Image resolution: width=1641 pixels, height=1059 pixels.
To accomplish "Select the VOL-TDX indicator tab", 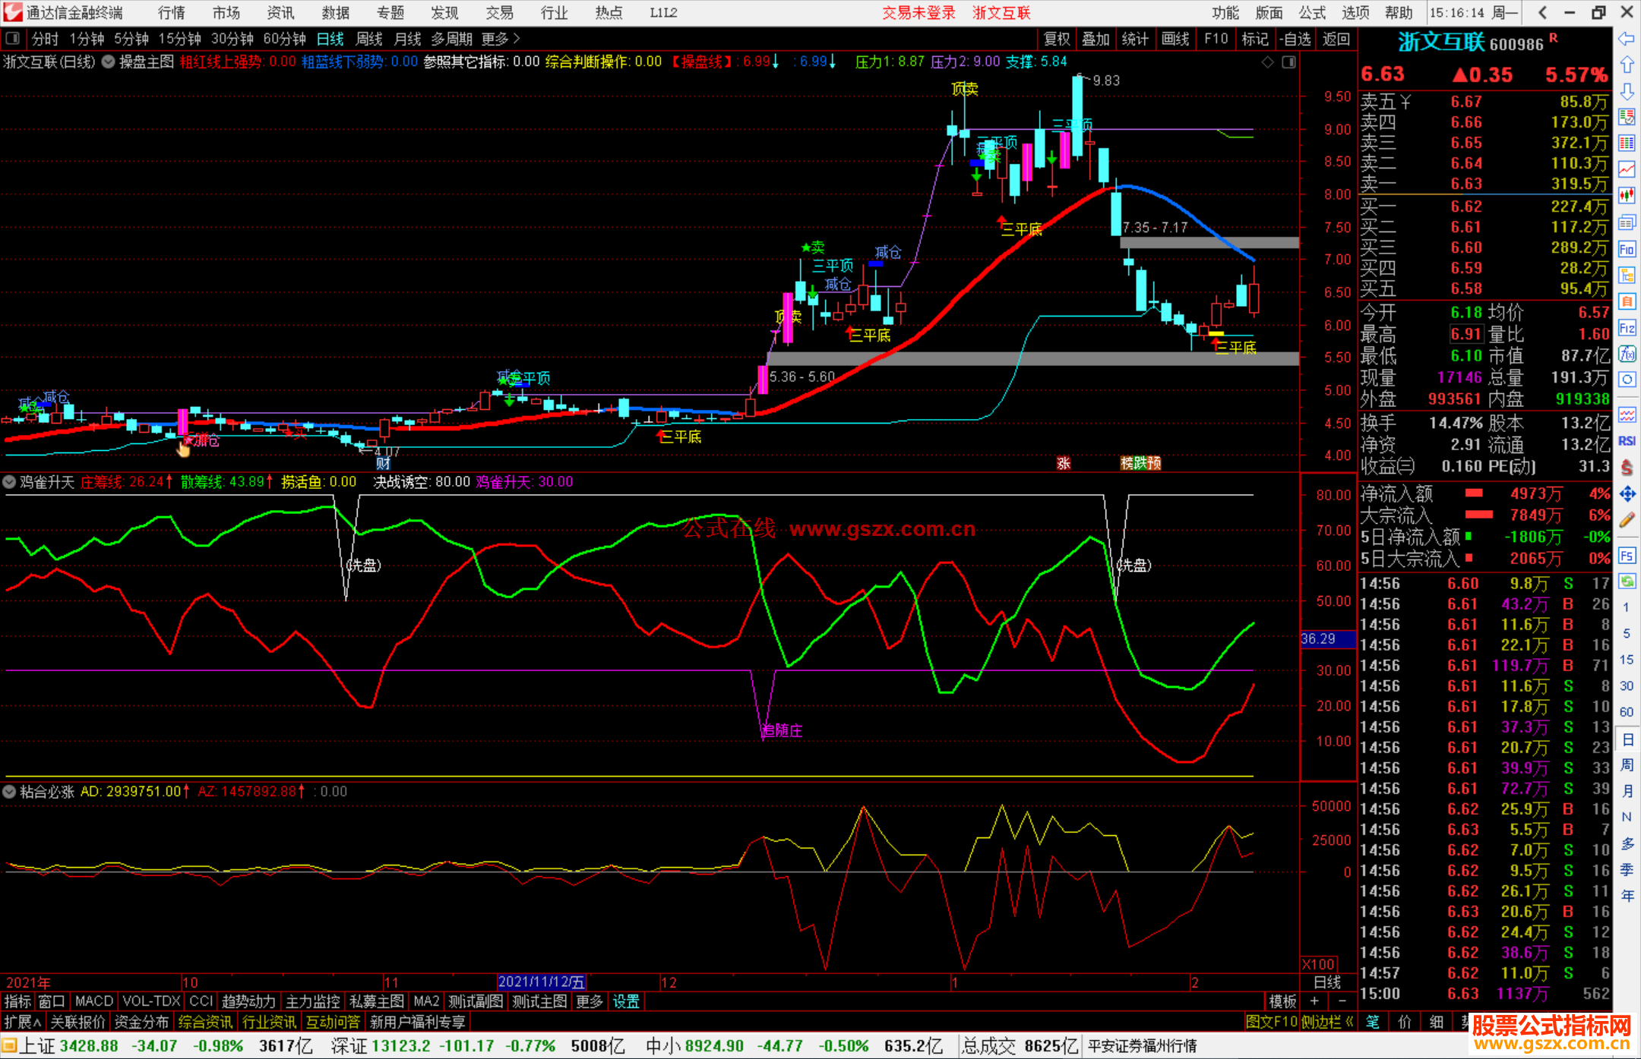I will point(151,1001).
